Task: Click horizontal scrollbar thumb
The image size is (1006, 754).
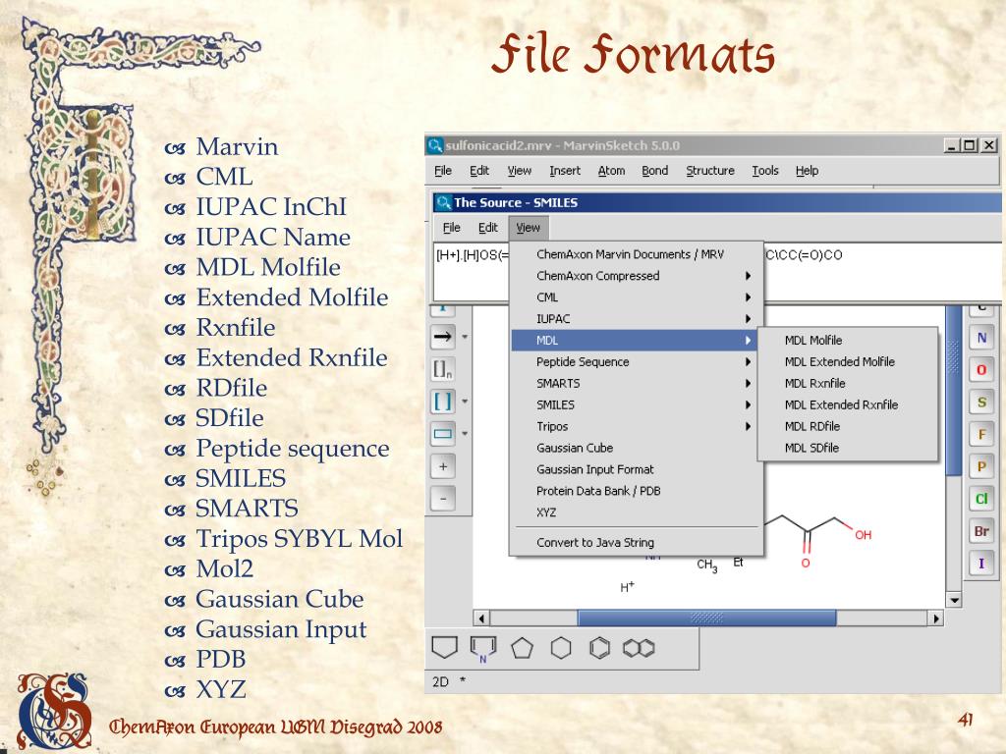Action: tap(707, 619)
